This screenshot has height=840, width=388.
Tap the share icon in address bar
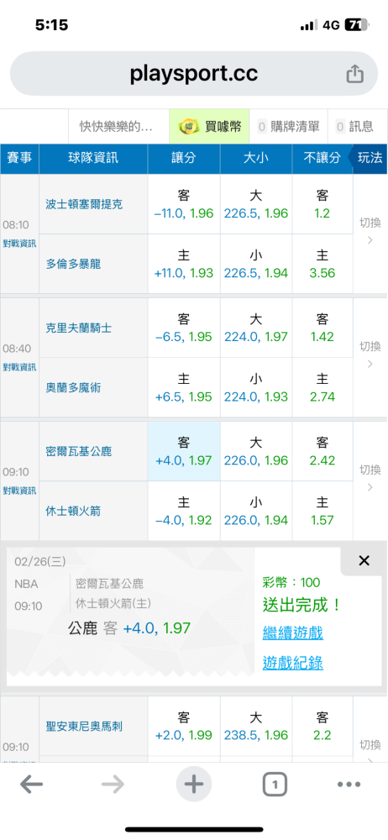[x=354, y=74]
